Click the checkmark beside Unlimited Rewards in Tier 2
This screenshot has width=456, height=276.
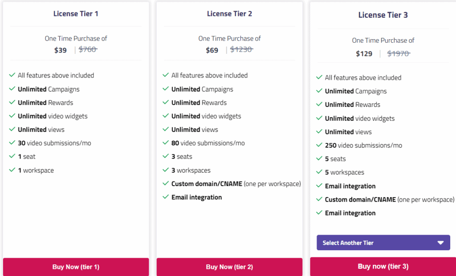tap(166, 102)
